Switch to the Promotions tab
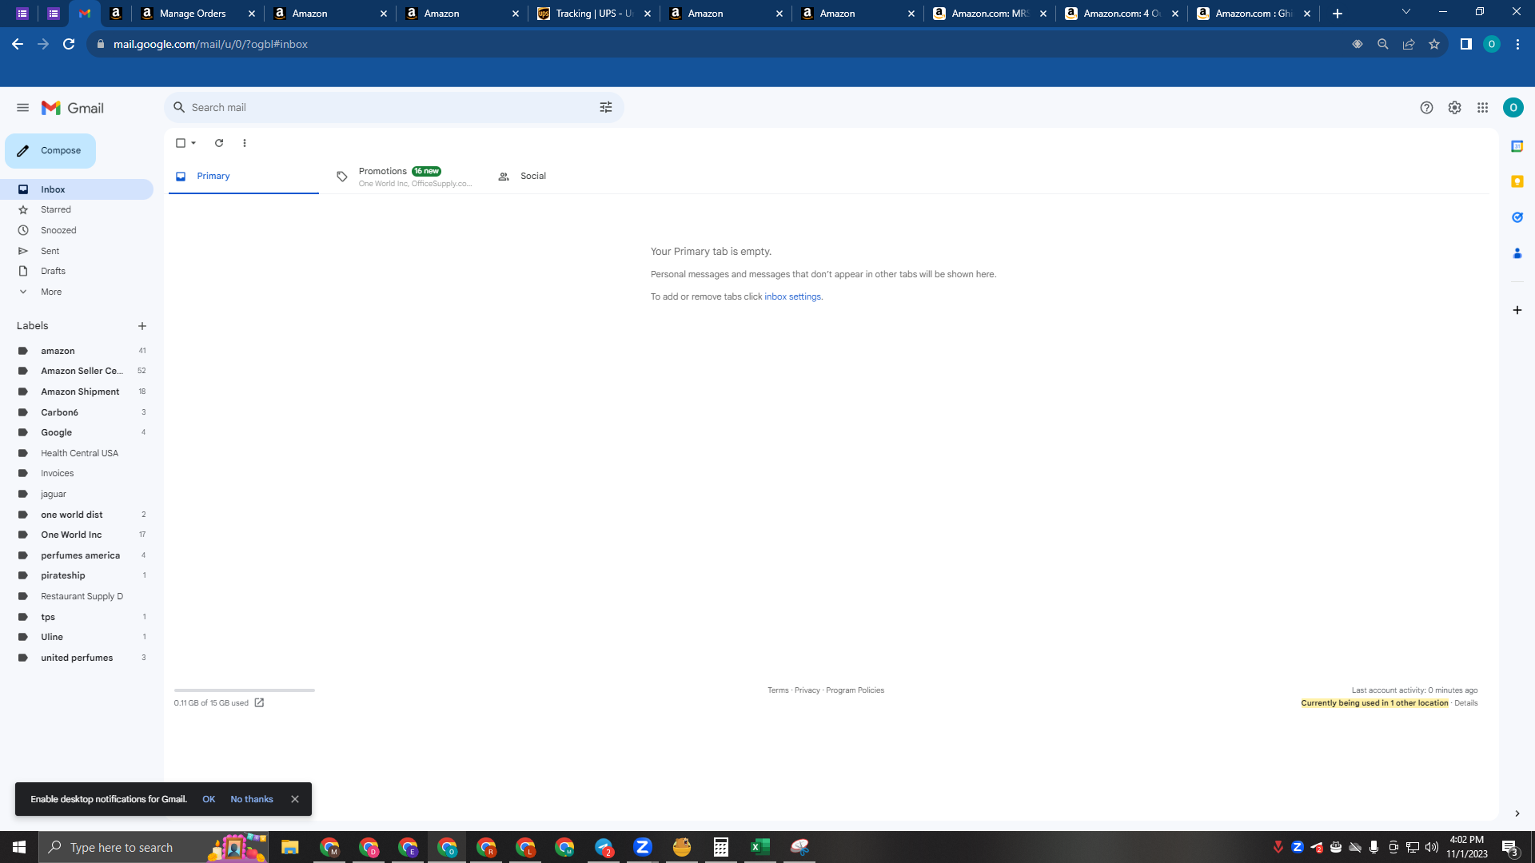 click(404, 177)
